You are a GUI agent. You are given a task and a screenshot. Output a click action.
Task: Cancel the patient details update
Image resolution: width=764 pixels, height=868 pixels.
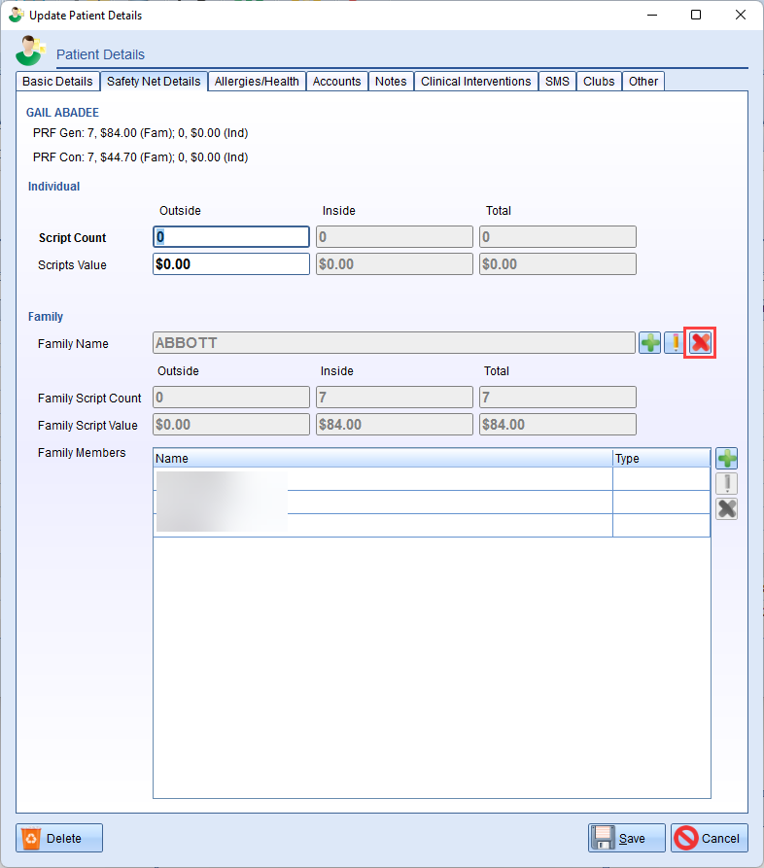tap(709, 838)
